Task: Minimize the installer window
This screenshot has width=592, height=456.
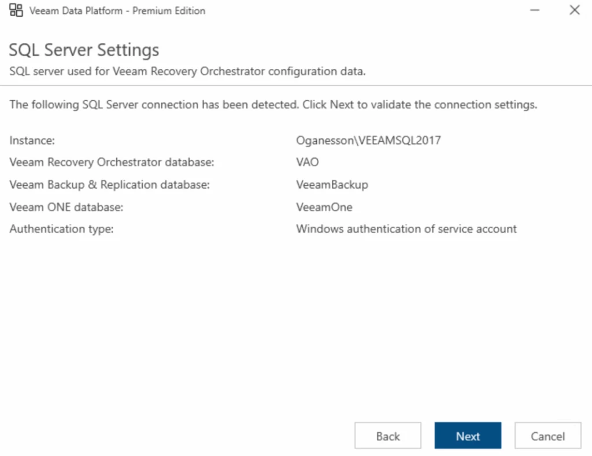Action: click(x=535, y=10)
